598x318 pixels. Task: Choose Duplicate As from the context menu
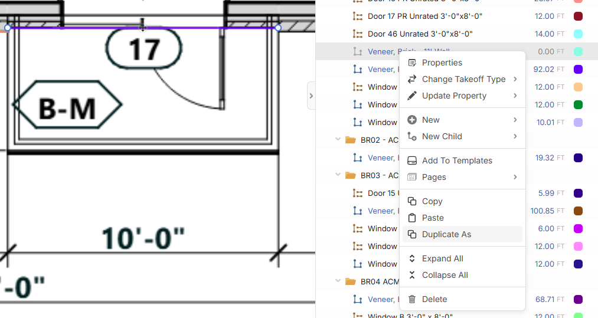[446, 234]
